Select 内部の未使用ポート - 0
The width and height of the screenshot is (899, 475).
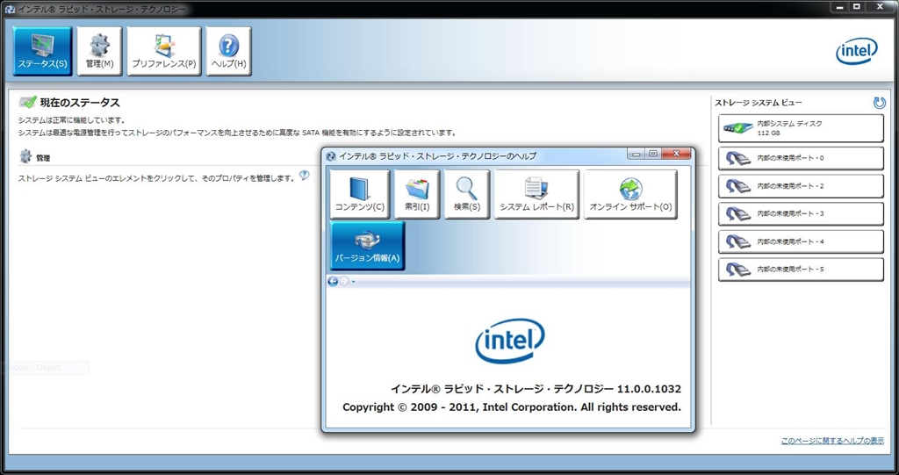[801, 158]
